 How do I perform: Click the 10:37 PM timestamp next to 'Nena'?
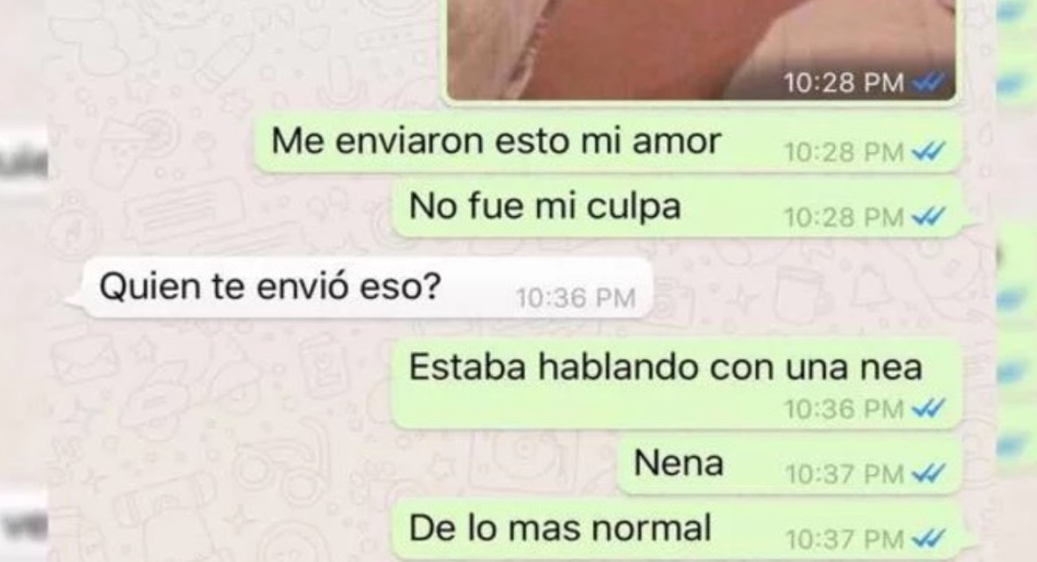click(x=844, y=473)
